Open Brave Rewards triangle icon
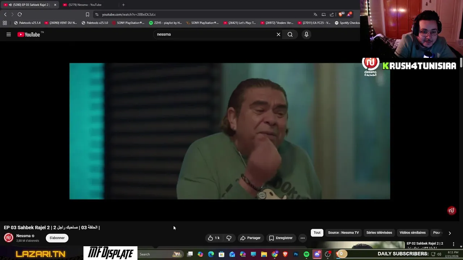The height and width of the screenshot is (260, 463). (x=349, y=14)
